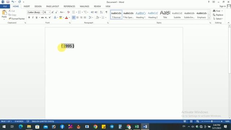
Task: Save the document using the floppy icon
Action: (8, 2)
